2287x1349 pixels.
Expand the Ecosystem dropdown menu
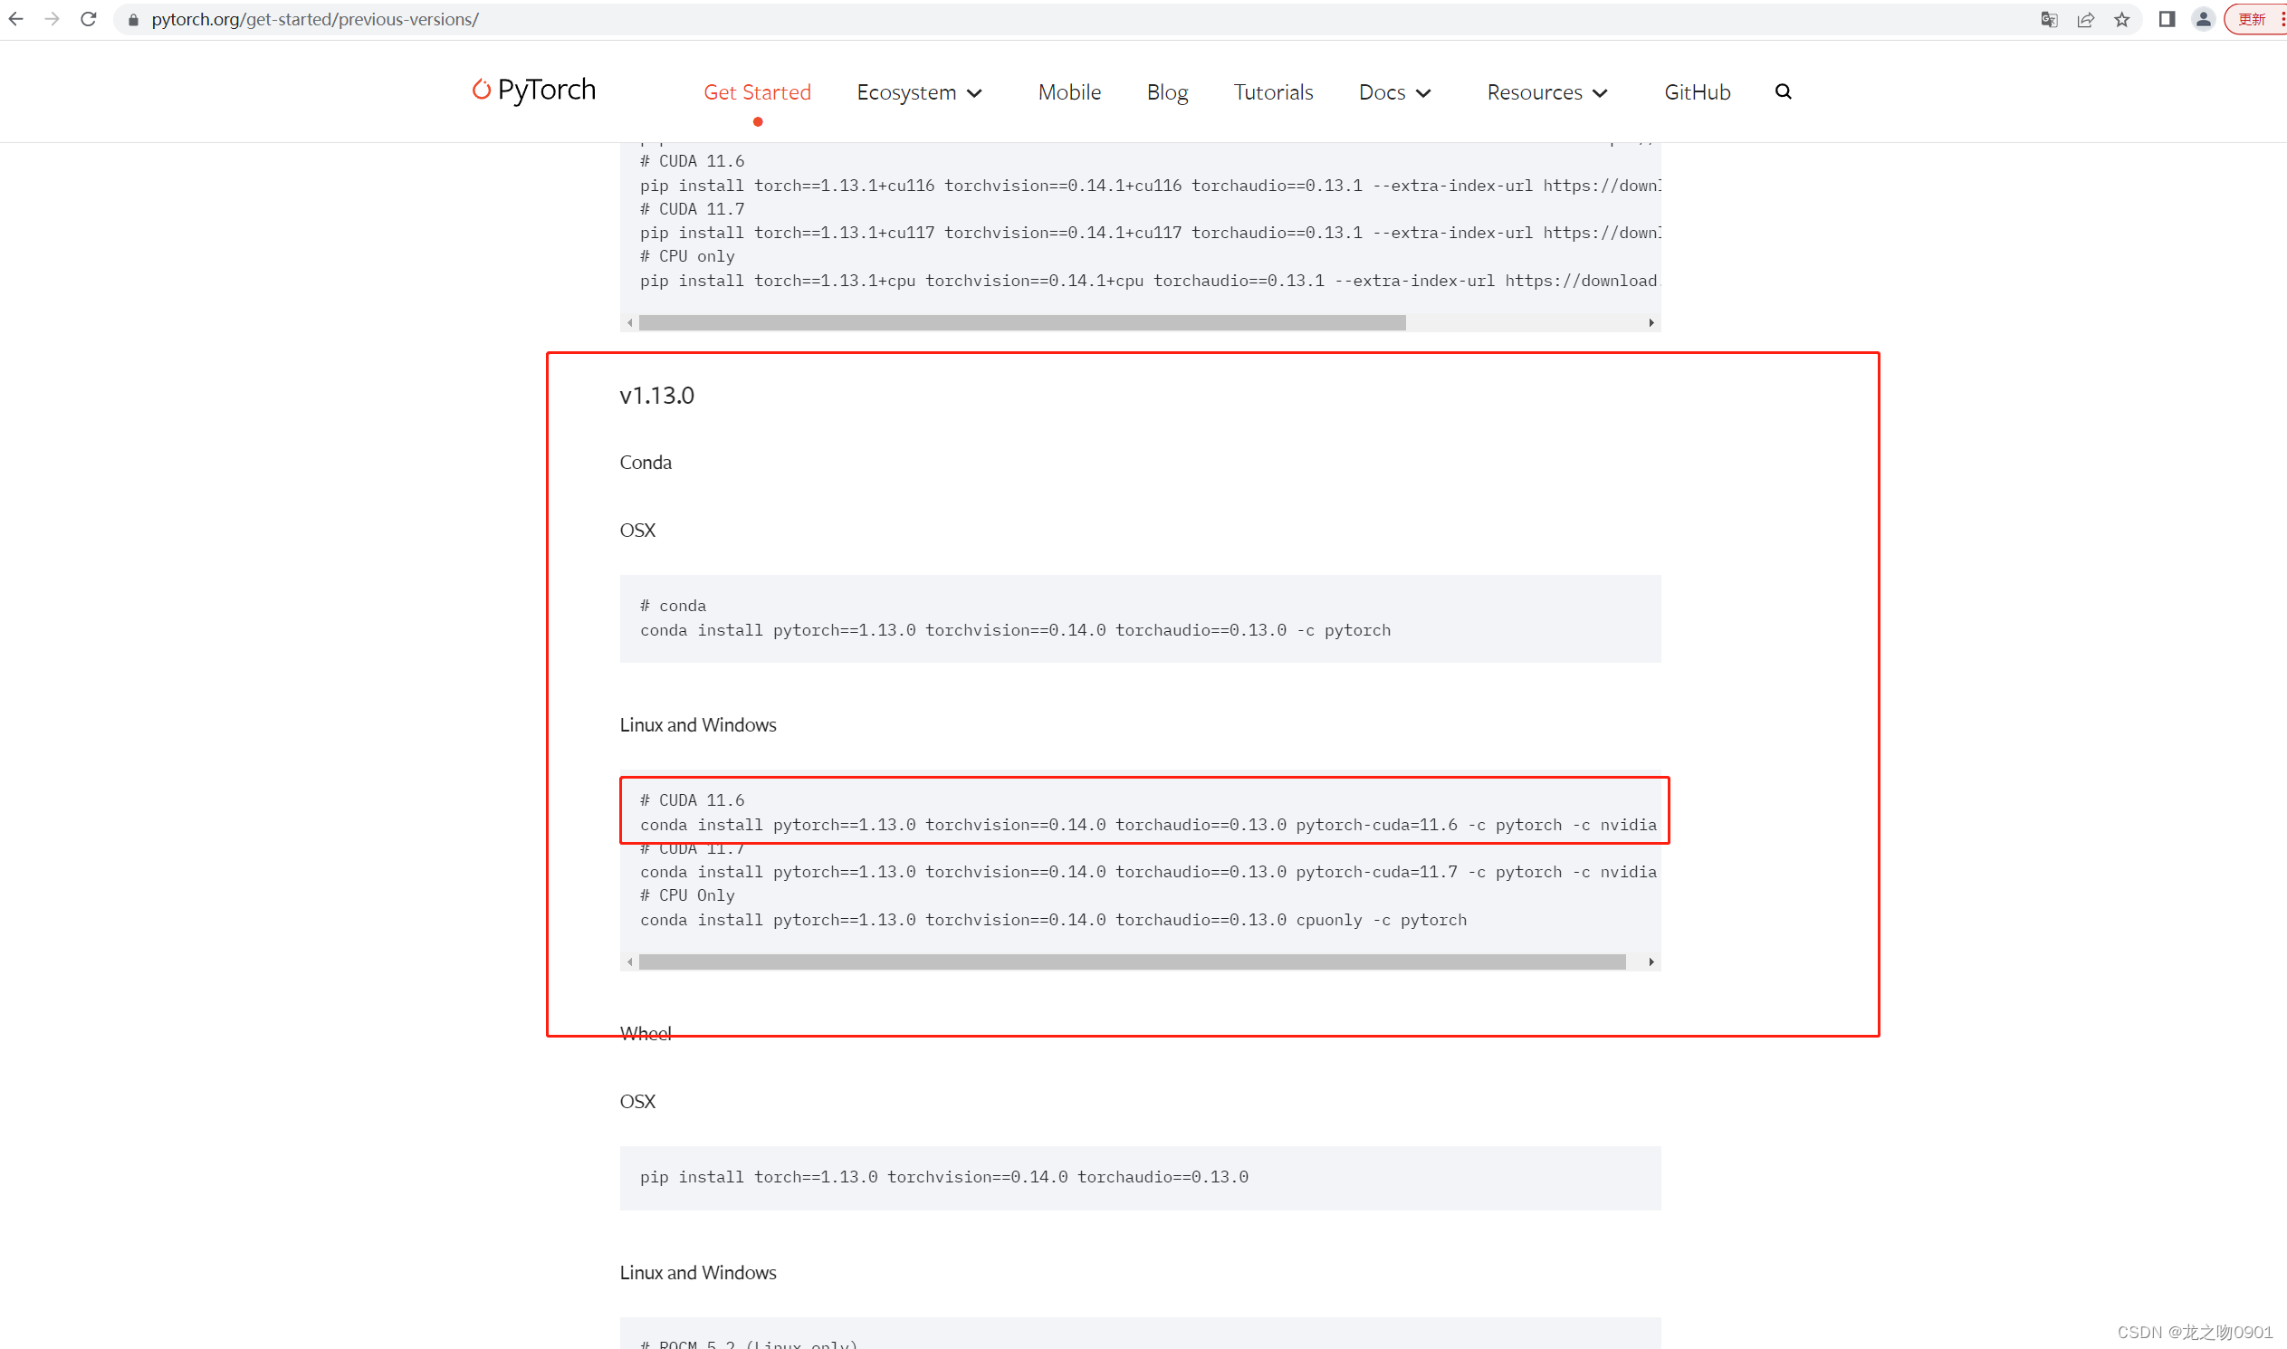[x=919, y=91]
